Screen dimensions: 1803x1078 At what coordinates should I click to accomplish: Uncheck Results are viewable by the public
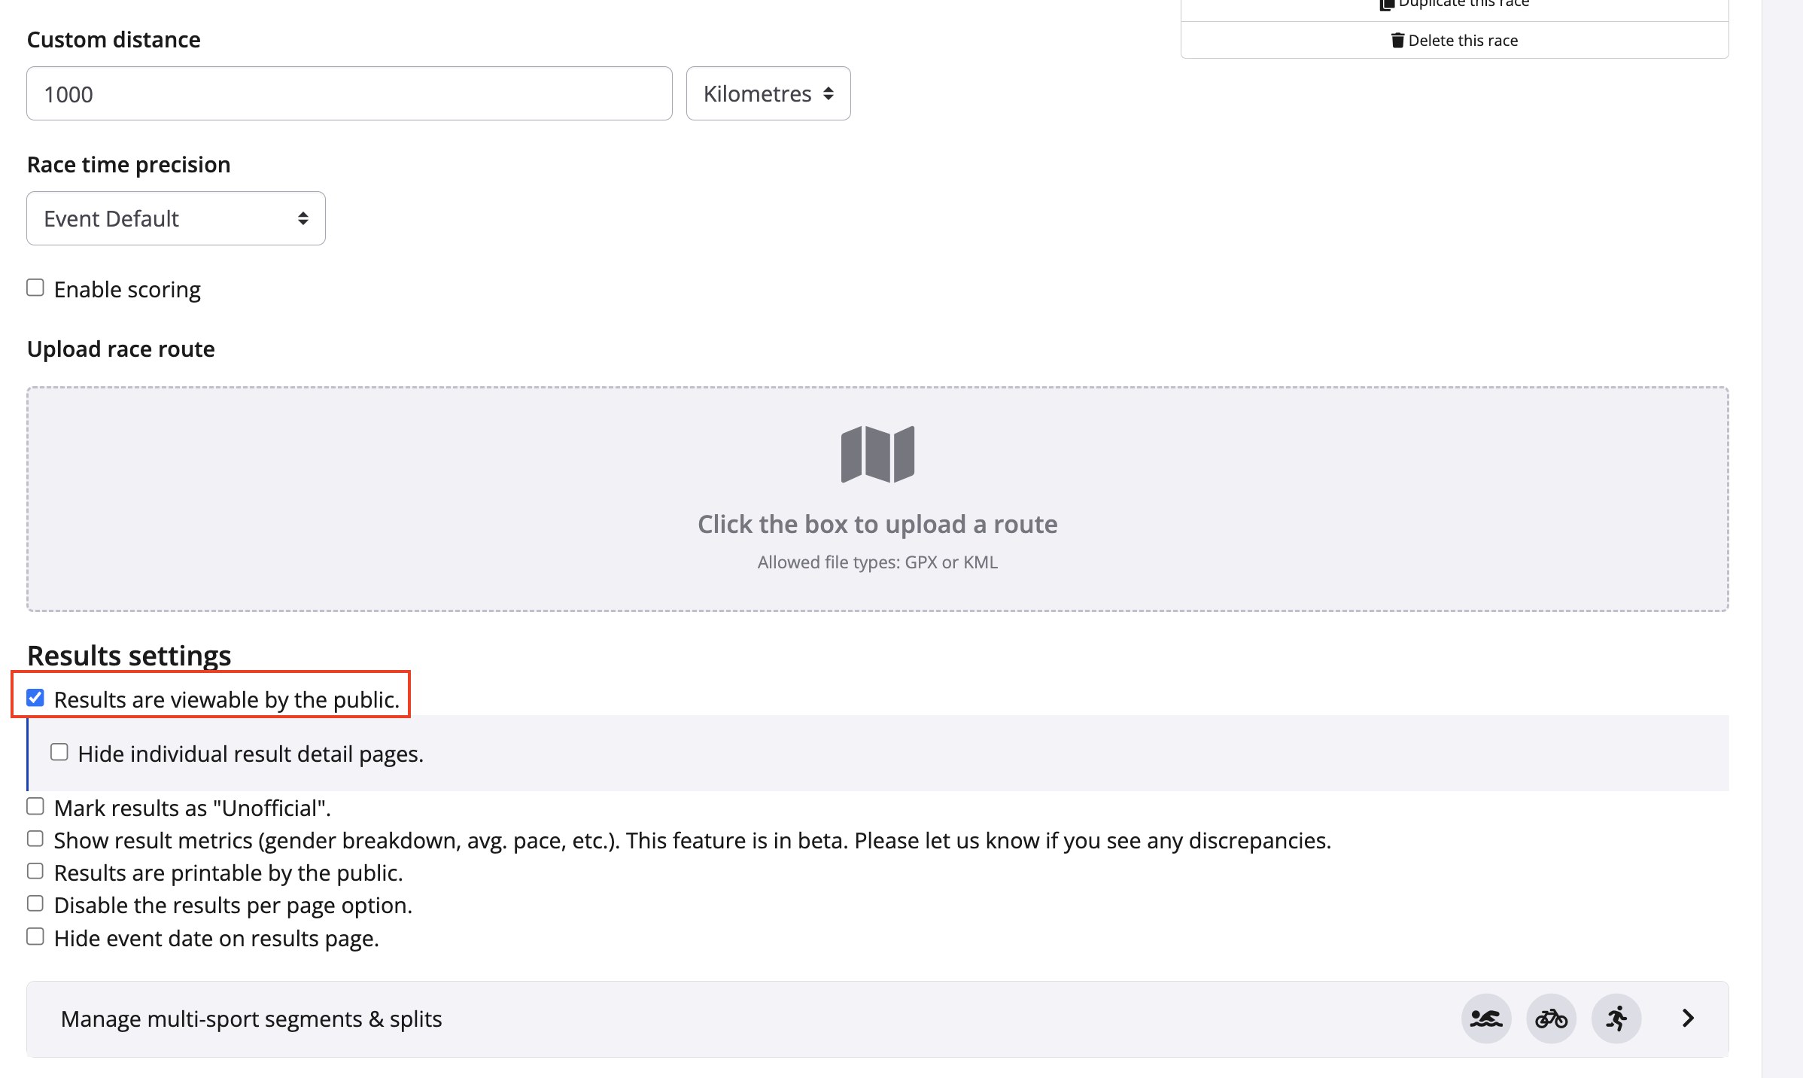coord(35,699)
